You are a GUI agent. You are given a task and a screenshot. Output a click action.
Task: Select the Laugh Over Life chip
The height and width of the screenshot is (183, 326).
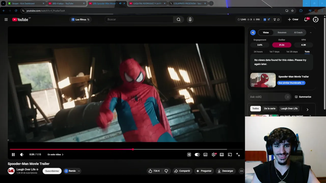pos(289,109)
